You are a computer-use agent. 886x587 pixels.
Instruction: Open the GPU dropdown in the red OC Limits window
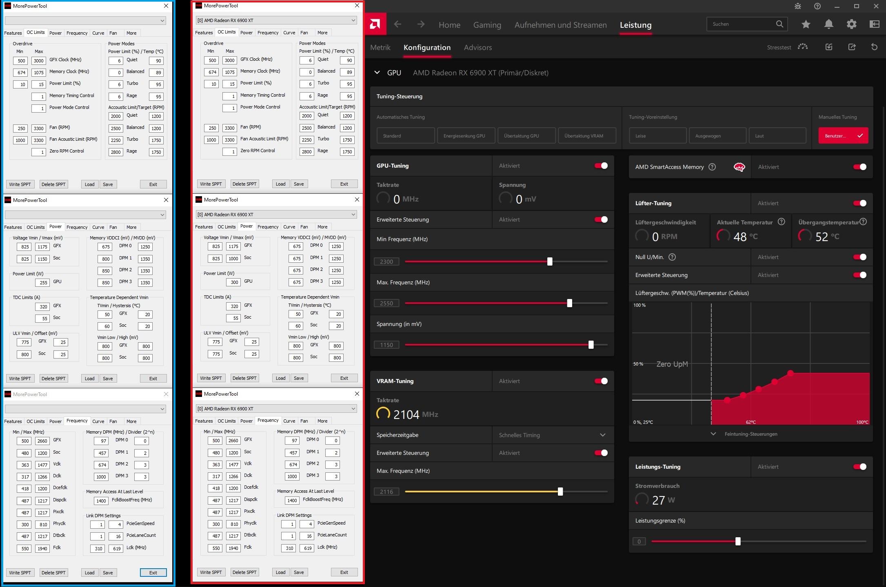coord(276,20)
